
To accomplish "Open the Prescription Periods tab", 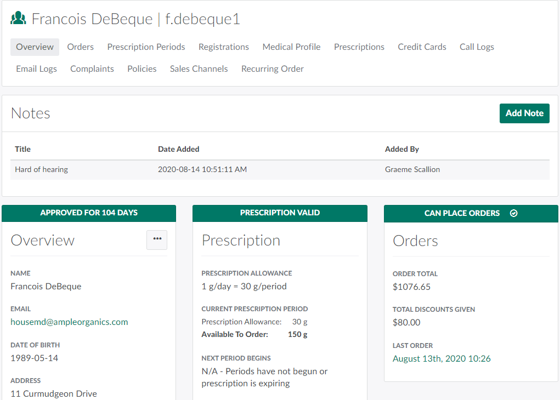I will pos(146,47).
